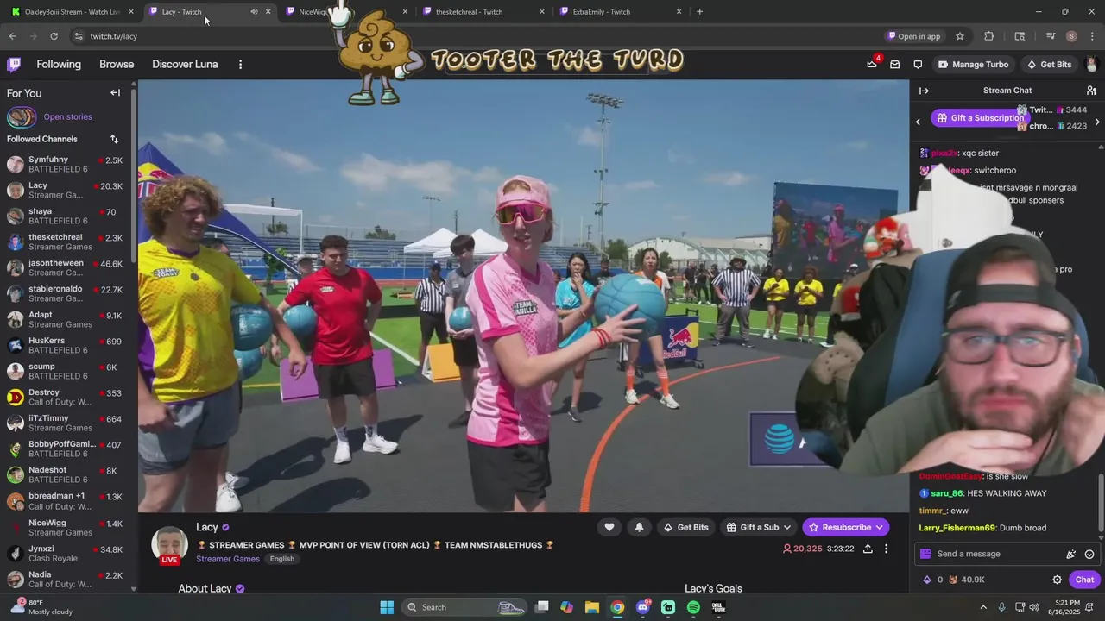Open a new browser tab
Viewport: 1105px width, 621px height.
(x=699, y=12)
